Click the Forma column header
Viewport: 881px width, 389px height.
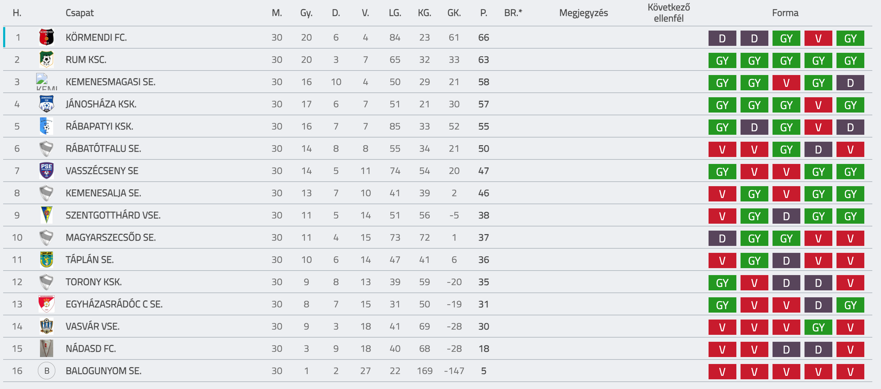coord(785,13)
